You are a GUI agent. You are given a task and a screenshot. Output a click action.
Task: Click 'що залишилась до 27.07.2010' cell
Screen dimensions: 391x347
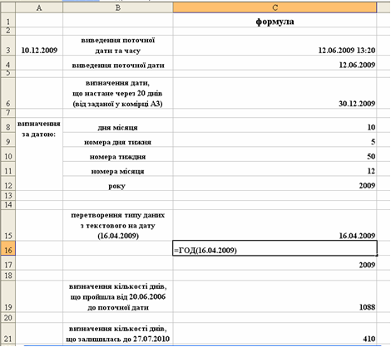(118, 334)
